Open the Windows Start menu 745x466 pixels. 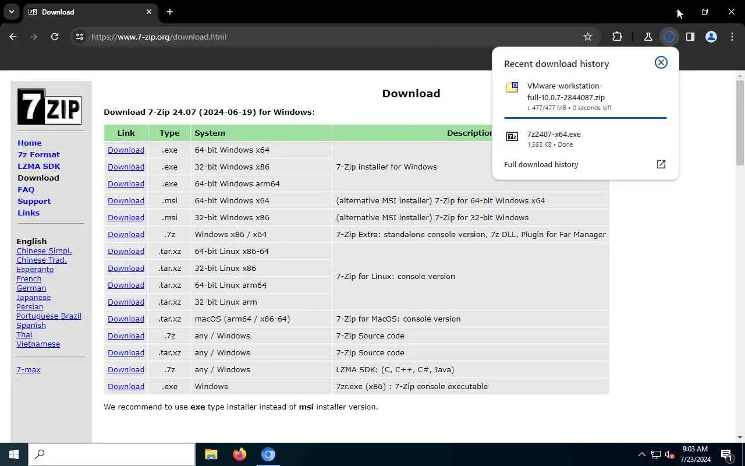point(14,454)
